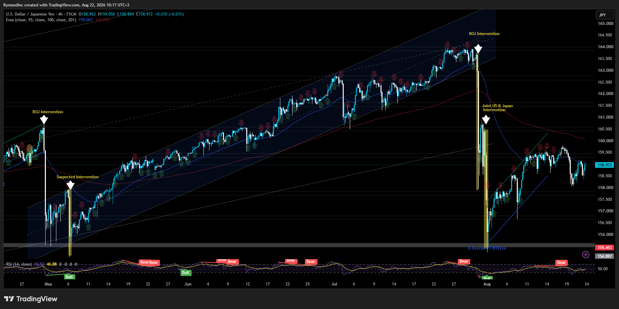Click the 157.500 price axis label
Screen dimensions: 619x309
click(x=606, y=199)
